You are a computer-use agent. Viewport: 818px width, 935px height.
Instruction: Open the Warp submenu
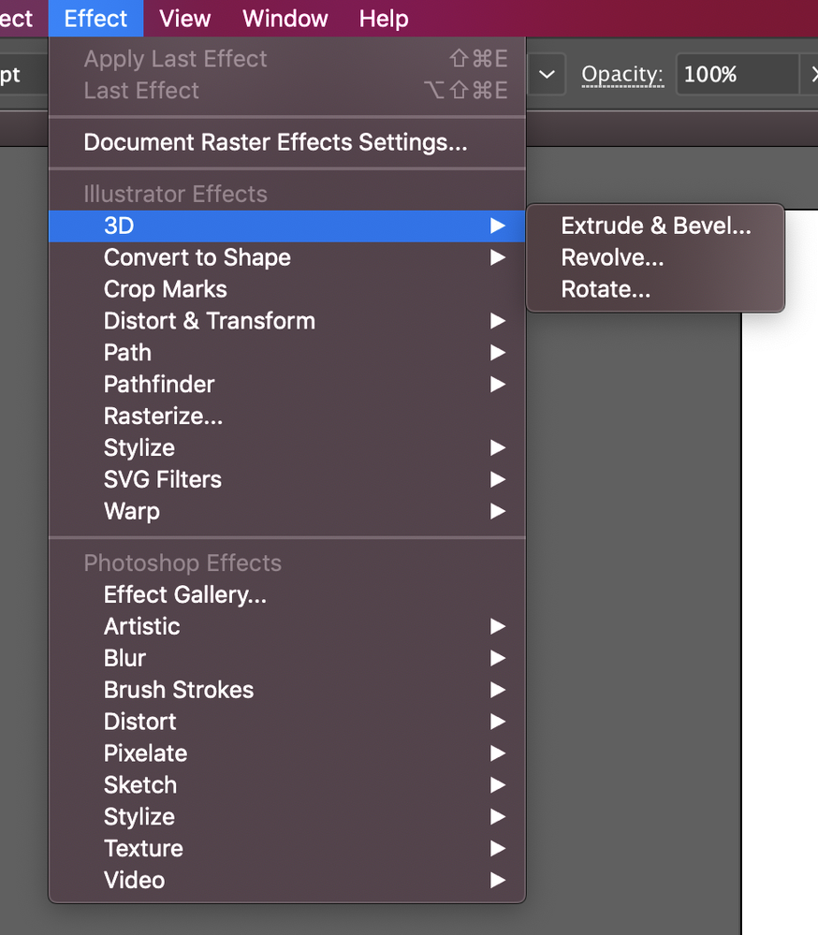[x=132, y=511]
